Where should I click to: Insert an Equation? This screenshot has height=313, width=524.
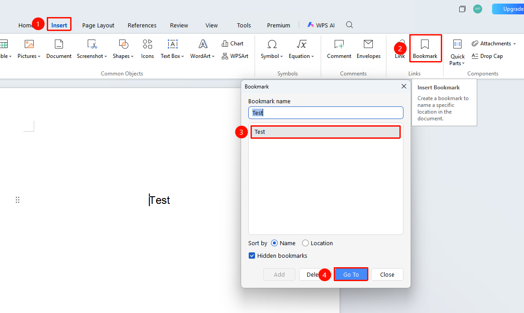click(x=301, y=49)
